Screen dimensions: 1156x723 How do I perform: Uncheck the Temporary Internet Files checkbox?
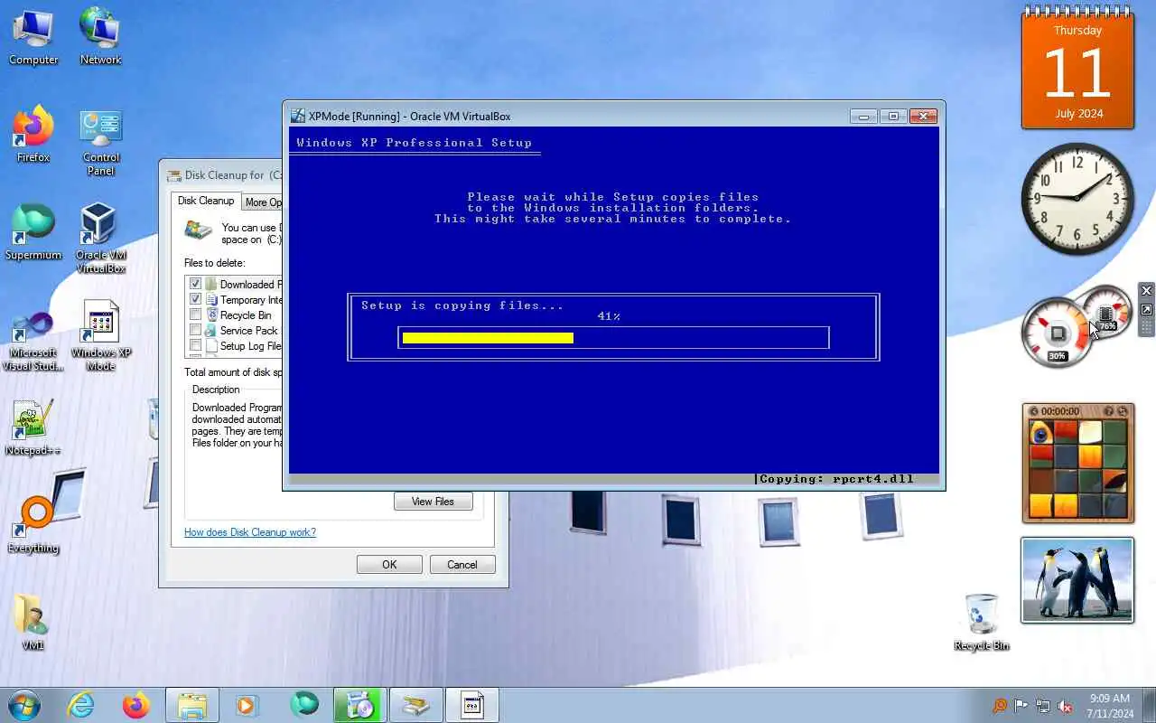195,299
